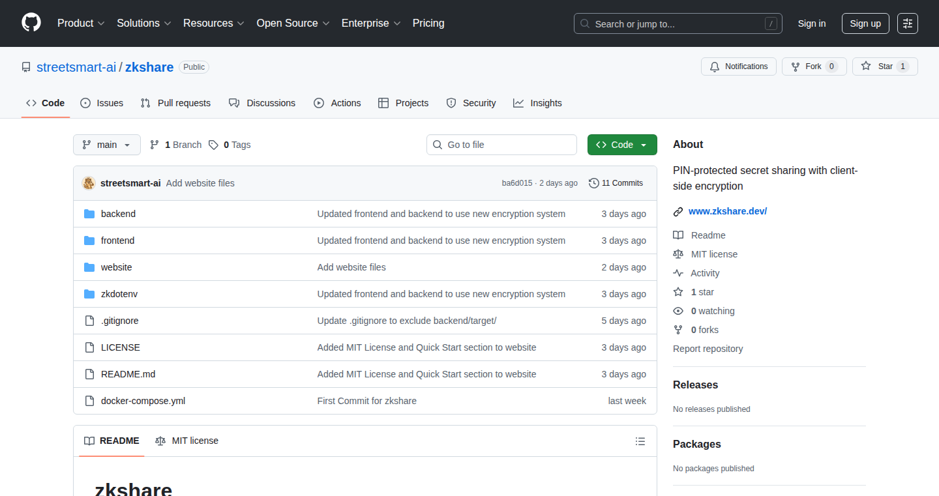The height and width of the screenshot is (496, 939).
Task: Open the Resources dropdown
Action: pyautogui.click(x=214, y=23)
